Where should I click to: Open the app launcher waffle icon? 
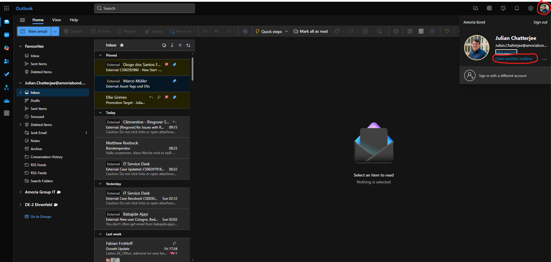pos(6,8)
